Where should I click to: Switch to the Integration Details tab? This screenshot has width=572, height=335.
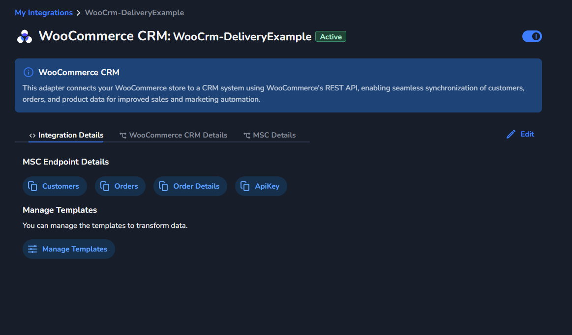point(66,135)
